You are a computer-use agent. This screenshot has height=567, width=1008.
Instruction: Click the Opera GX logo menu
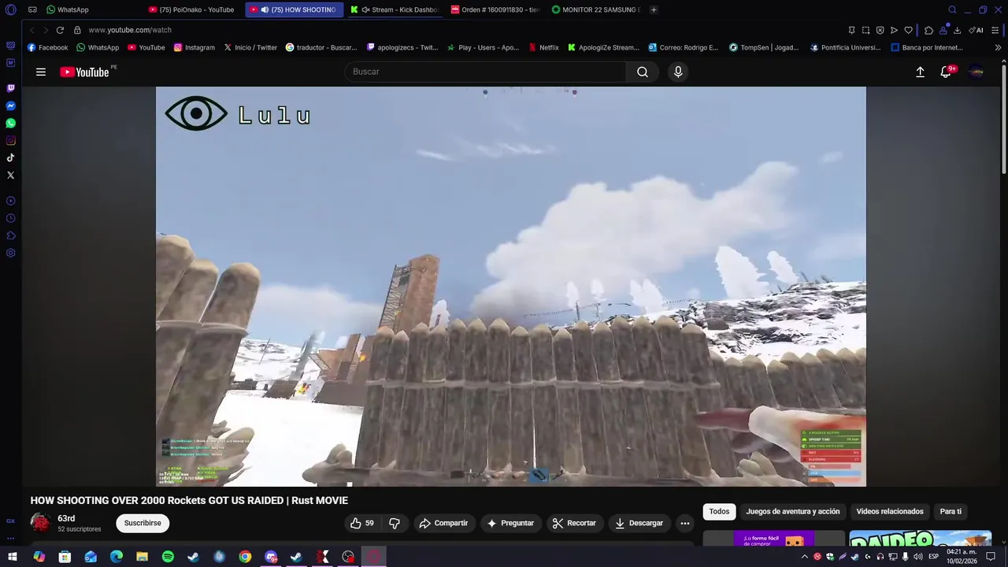pos(10,9)
